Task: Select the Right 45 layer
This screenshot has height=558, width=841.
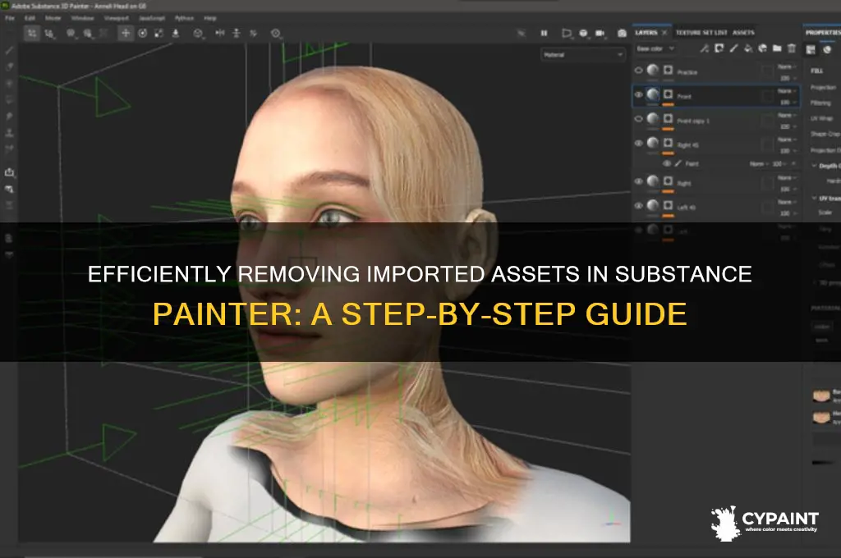Action: click(x=716, y=144)
